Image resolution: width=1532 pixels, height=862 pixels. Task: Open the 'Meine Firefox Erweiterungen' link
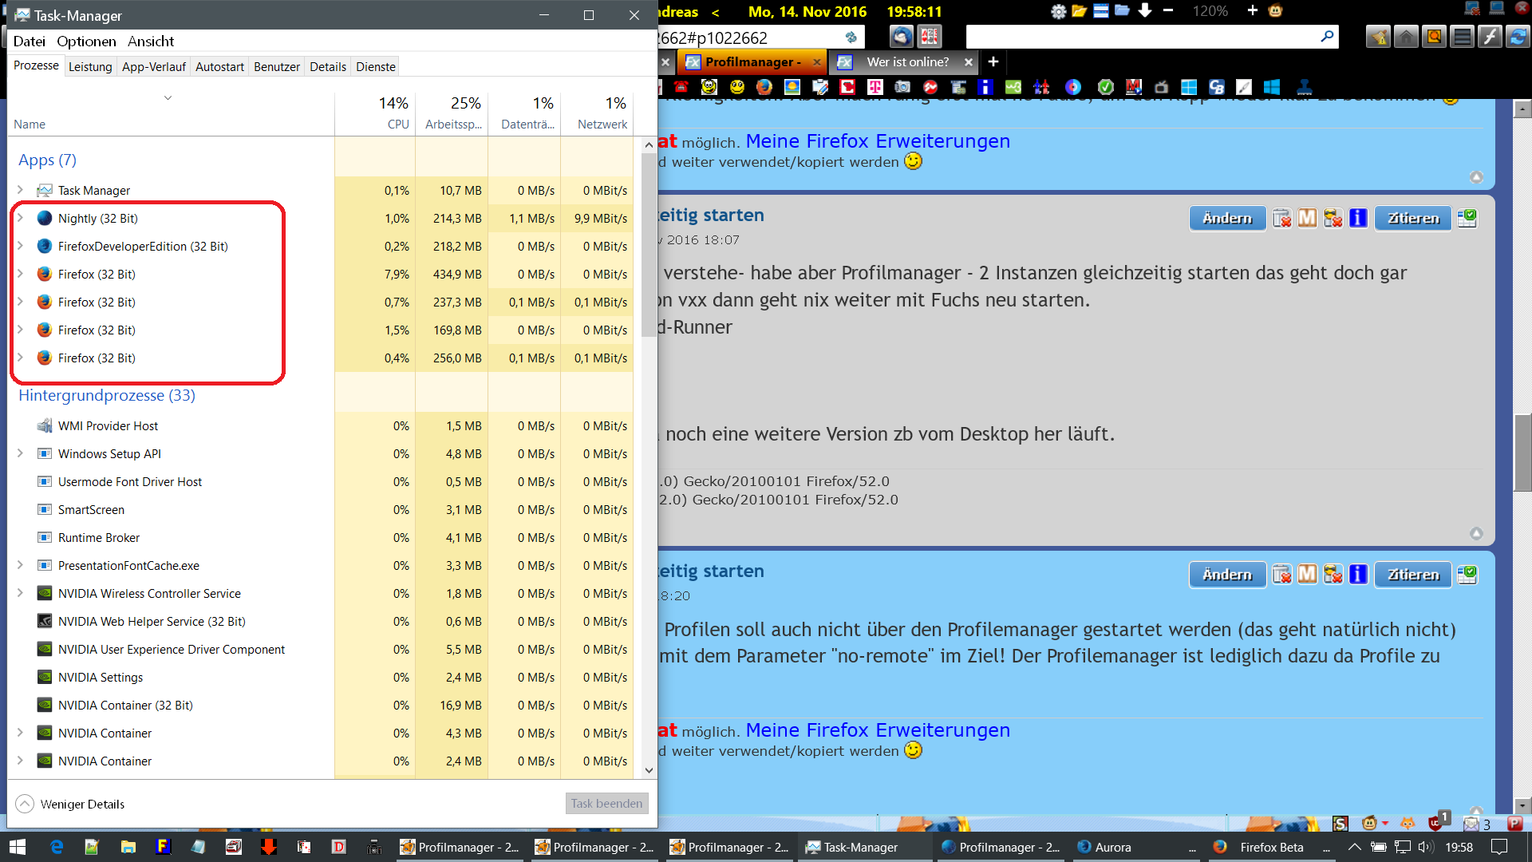pyautogui.click(x=878, y=141)
